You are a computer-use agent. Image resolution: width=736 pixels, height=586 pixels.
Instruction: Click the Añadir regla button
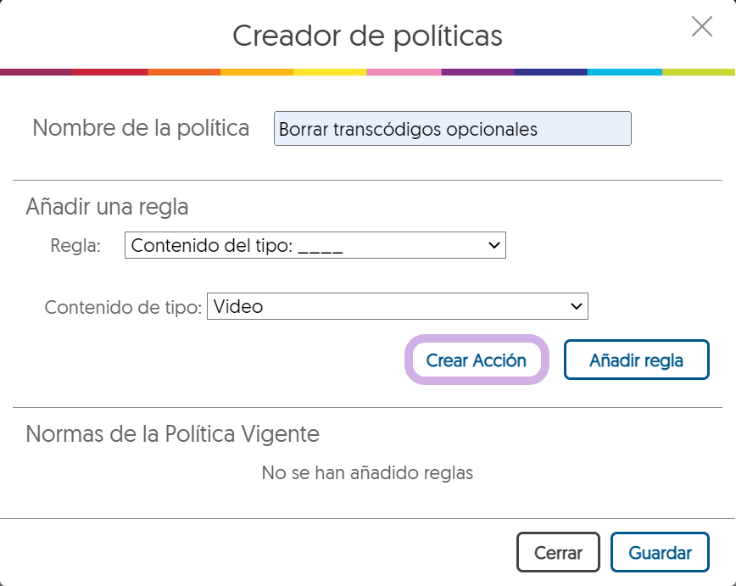[x=636, y=360]
